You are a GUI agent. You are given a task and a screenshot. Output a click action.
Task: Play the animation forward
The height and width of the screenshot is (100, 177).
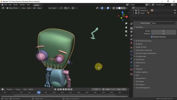(x=66, y=89)
